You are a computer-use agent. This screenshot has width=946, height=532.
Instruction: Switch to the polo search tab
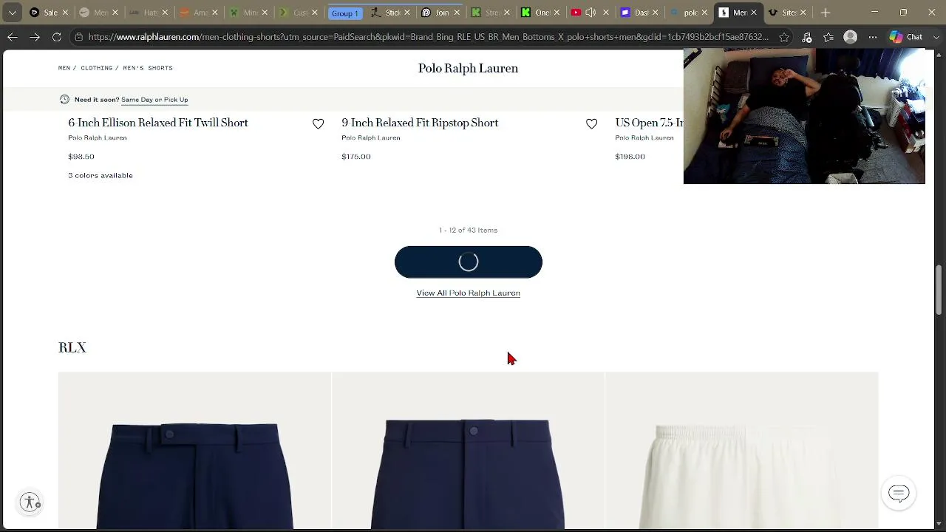click(x=688, y=13)
